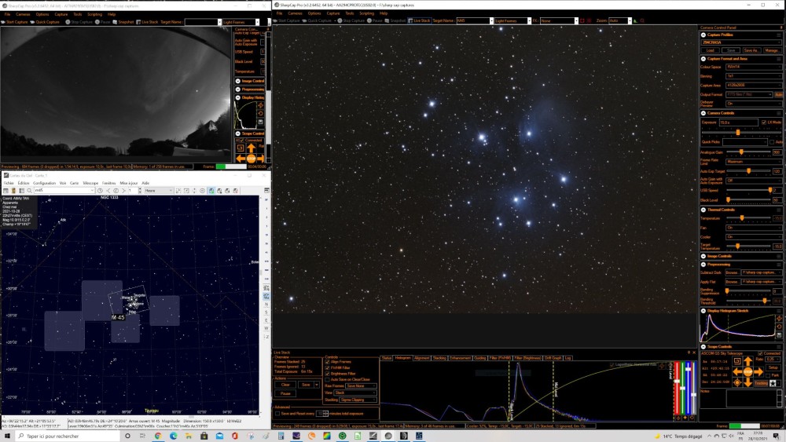This screenshot has width=786, height=442.
Task: Click the orange STOP button in Scope Controls
Action: tap(748, 372)
